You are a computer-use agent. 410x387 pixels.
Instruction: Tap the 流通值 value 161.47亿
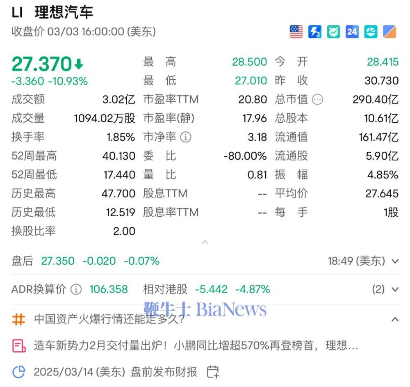[x=378, y=137]
